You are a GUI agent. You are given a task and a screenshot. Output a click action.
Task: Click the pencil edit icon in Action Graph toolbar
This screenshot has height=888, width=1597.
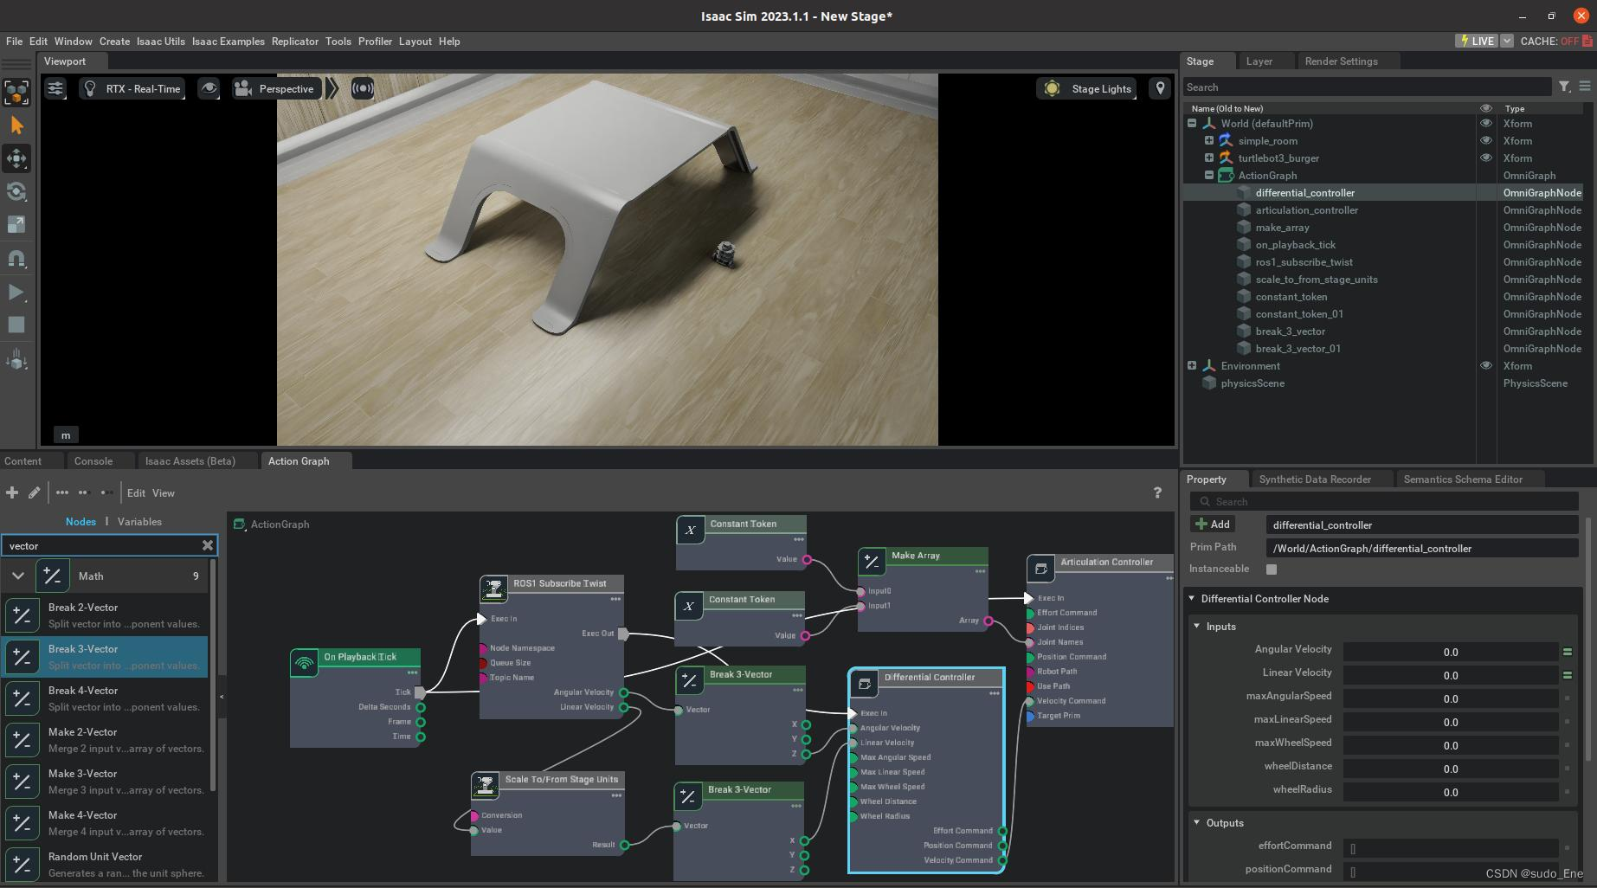click(34, 492)
